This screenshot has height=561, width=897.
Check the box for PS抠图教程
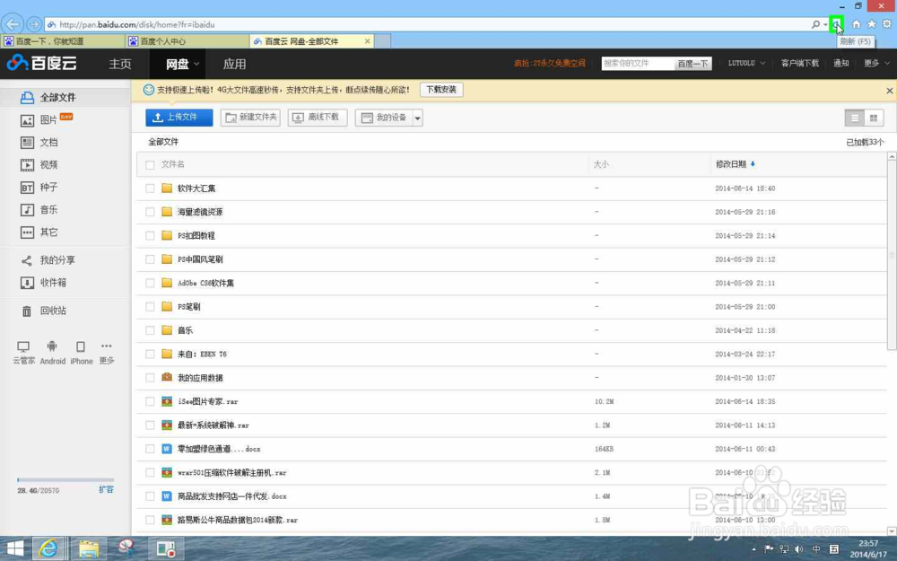coord(150,235)
